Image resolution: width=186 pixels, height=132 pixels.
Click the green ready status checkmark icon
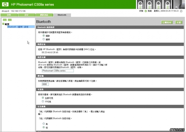coord(146,11)
